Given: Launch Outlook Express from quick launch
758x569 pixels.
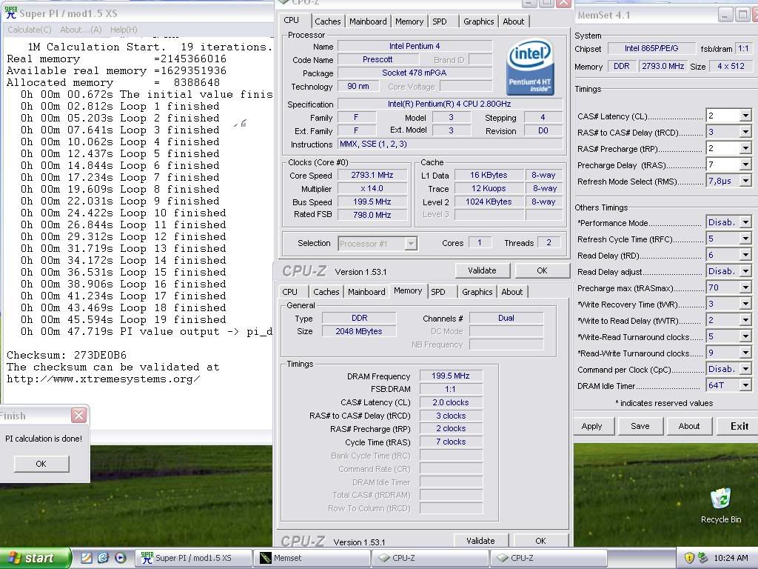Looking at the screenshot, I should pyautogui.click(x=103, y=558).
